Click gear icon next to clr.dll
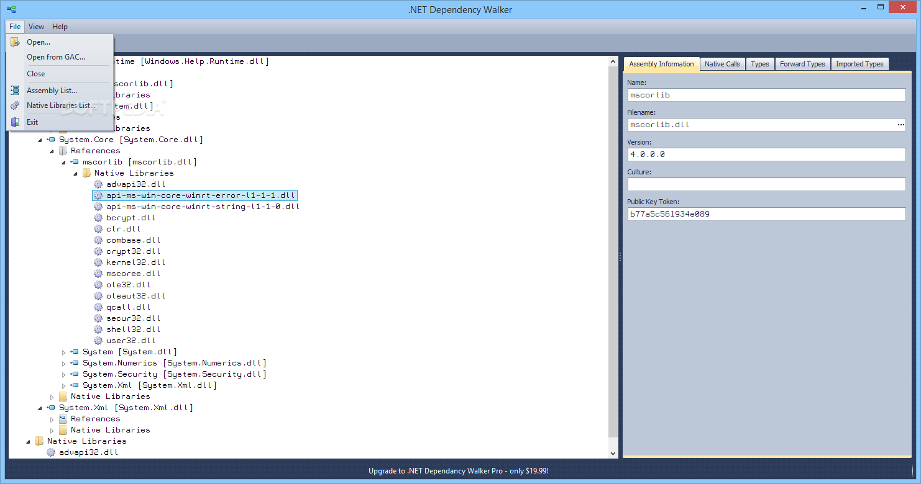921x484 pixels. tap(98, 229)
